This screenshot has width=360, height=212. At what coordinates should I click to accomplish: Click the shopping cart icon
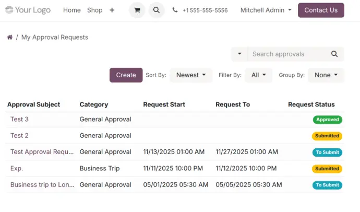137,10
